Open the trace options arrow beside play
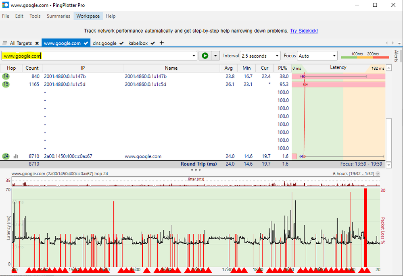403x276 pixels. tap(215, 56)
